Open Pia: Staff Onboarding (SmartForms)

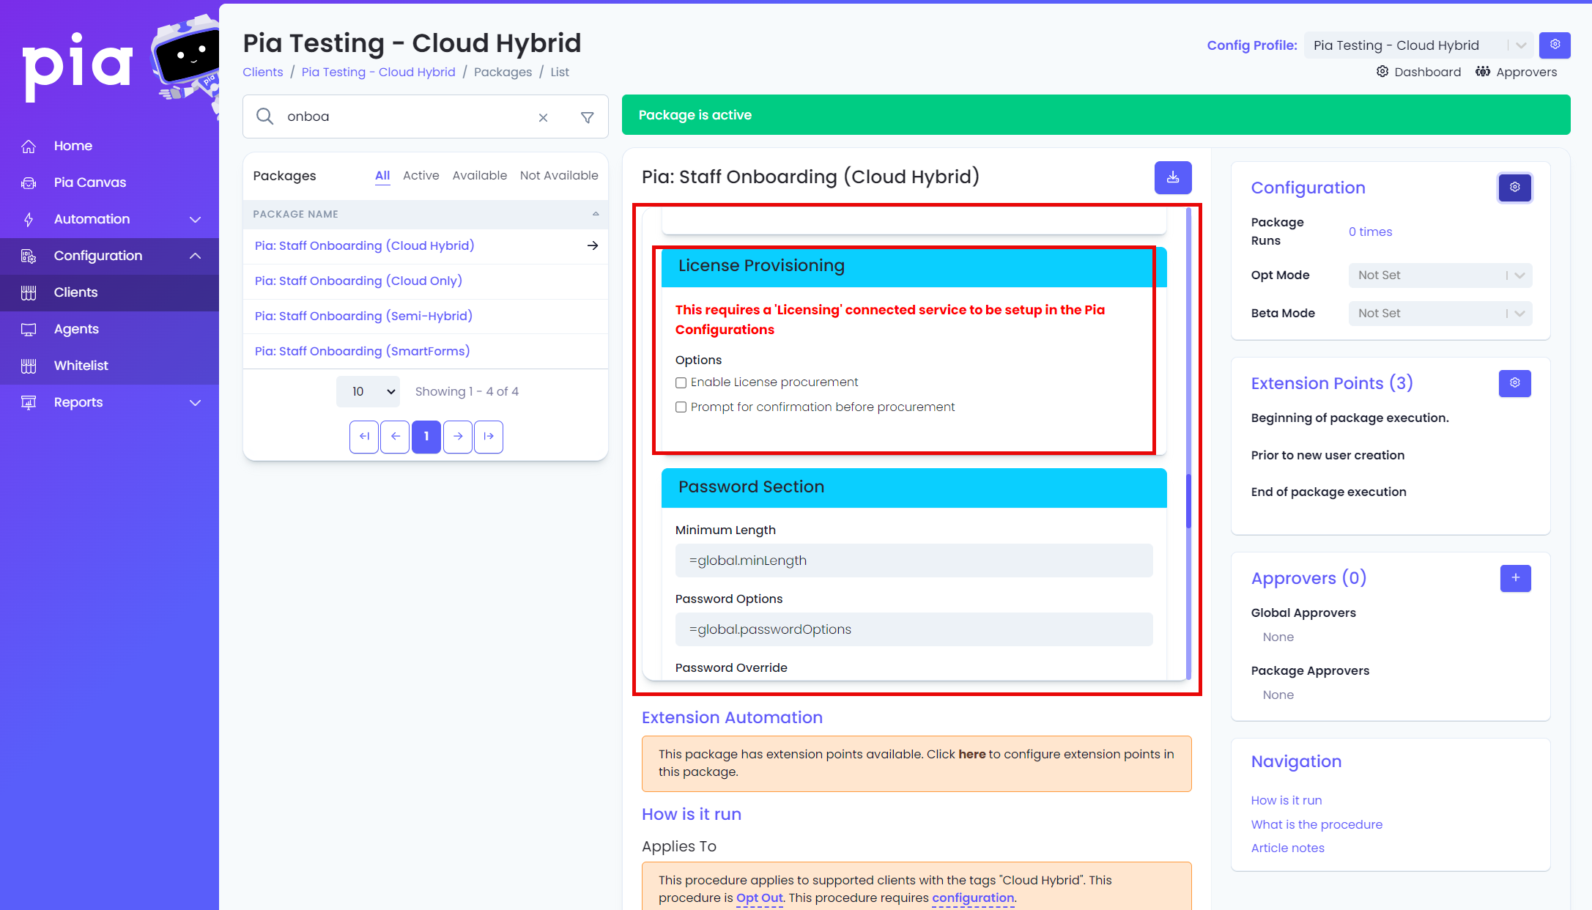coord(362,351)
